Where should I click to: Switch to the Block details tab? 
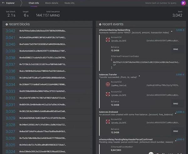(51, 3)
